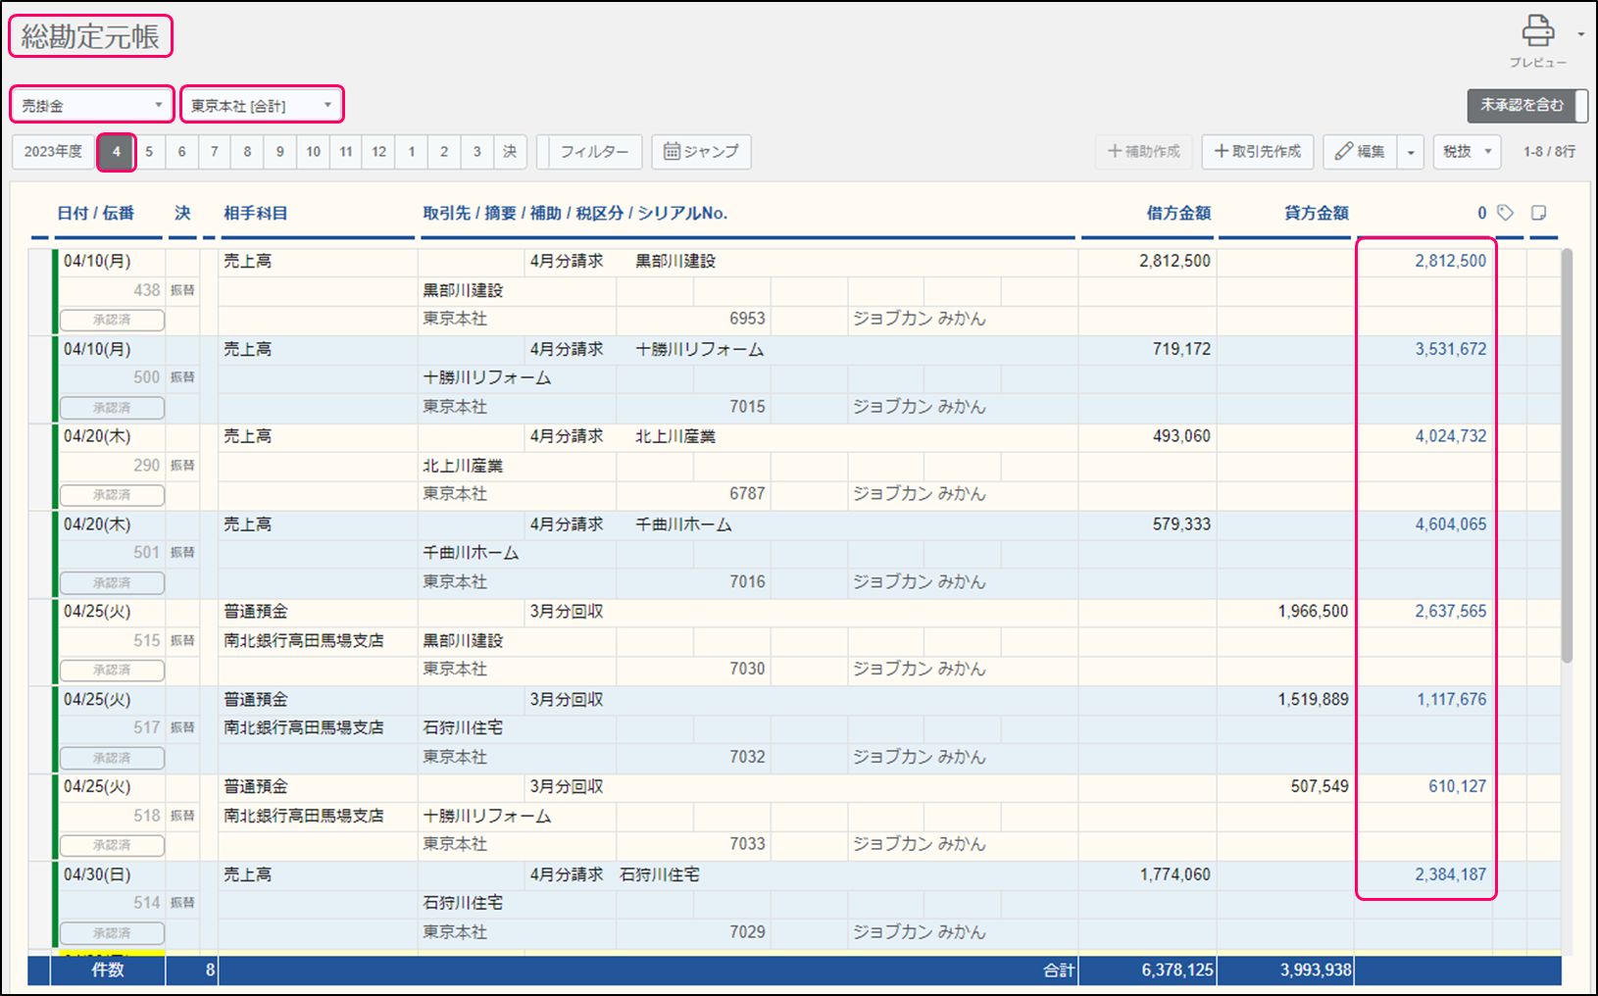The width and height of the screenshot is (1598, 996).
Task: Click the 2023年度 fiscal year button
Action: [54, 152]
